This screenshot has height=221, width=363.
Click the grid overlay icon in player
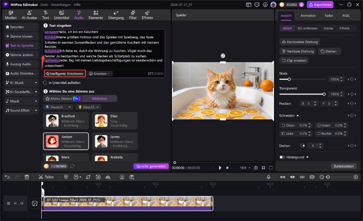pos(264,168)
